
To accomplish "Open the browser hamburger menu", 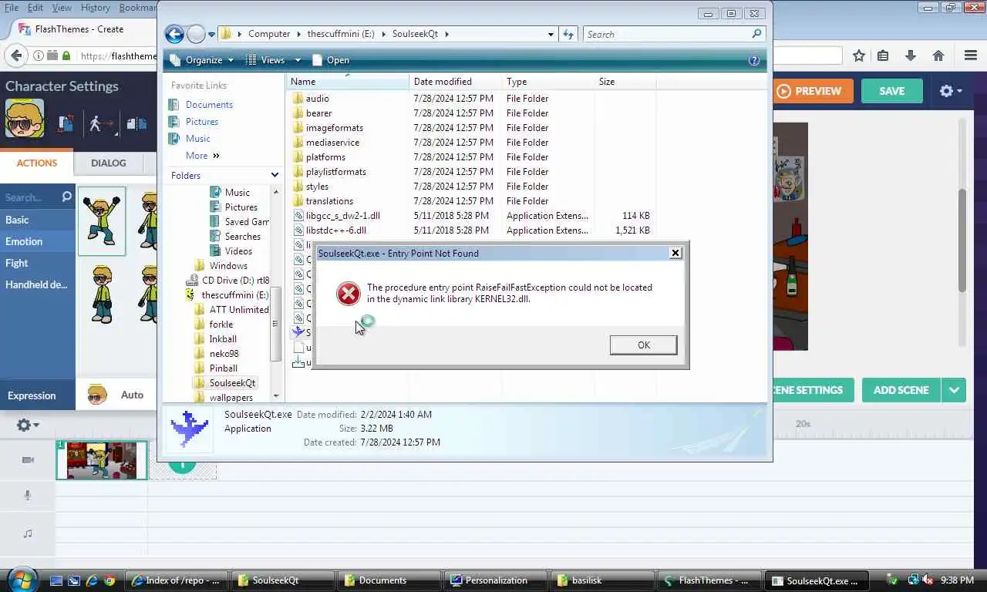I will [971, 55].
